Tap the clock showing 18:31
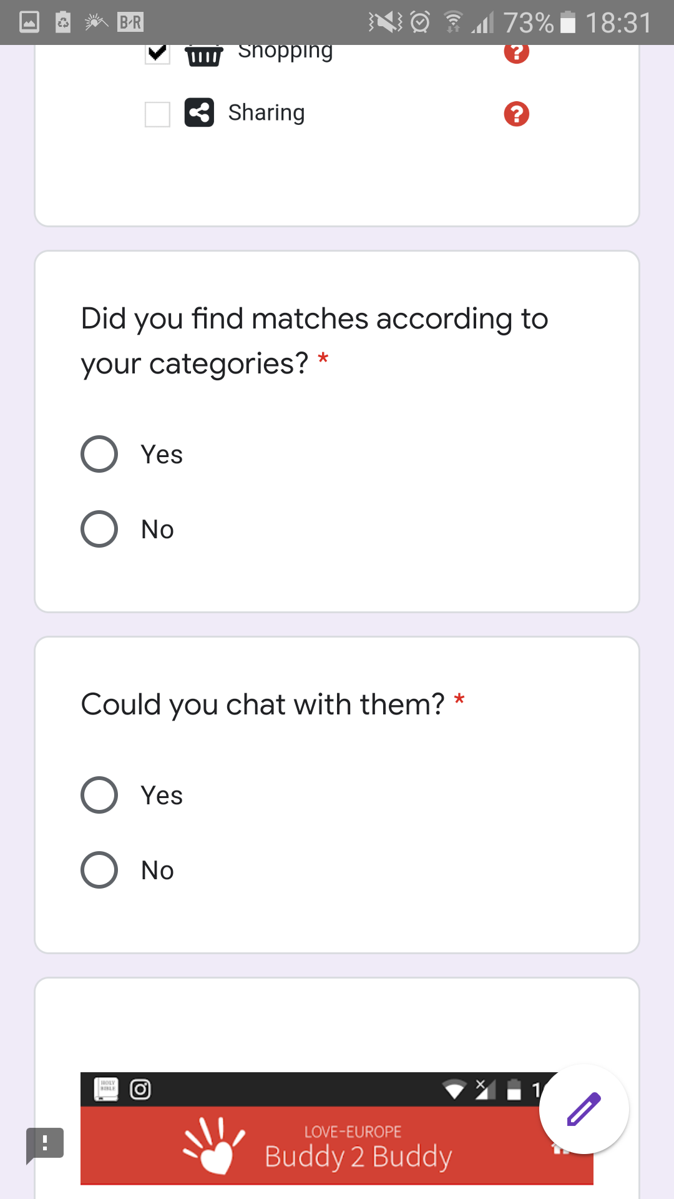674x1199 pixels. (618, 22)
